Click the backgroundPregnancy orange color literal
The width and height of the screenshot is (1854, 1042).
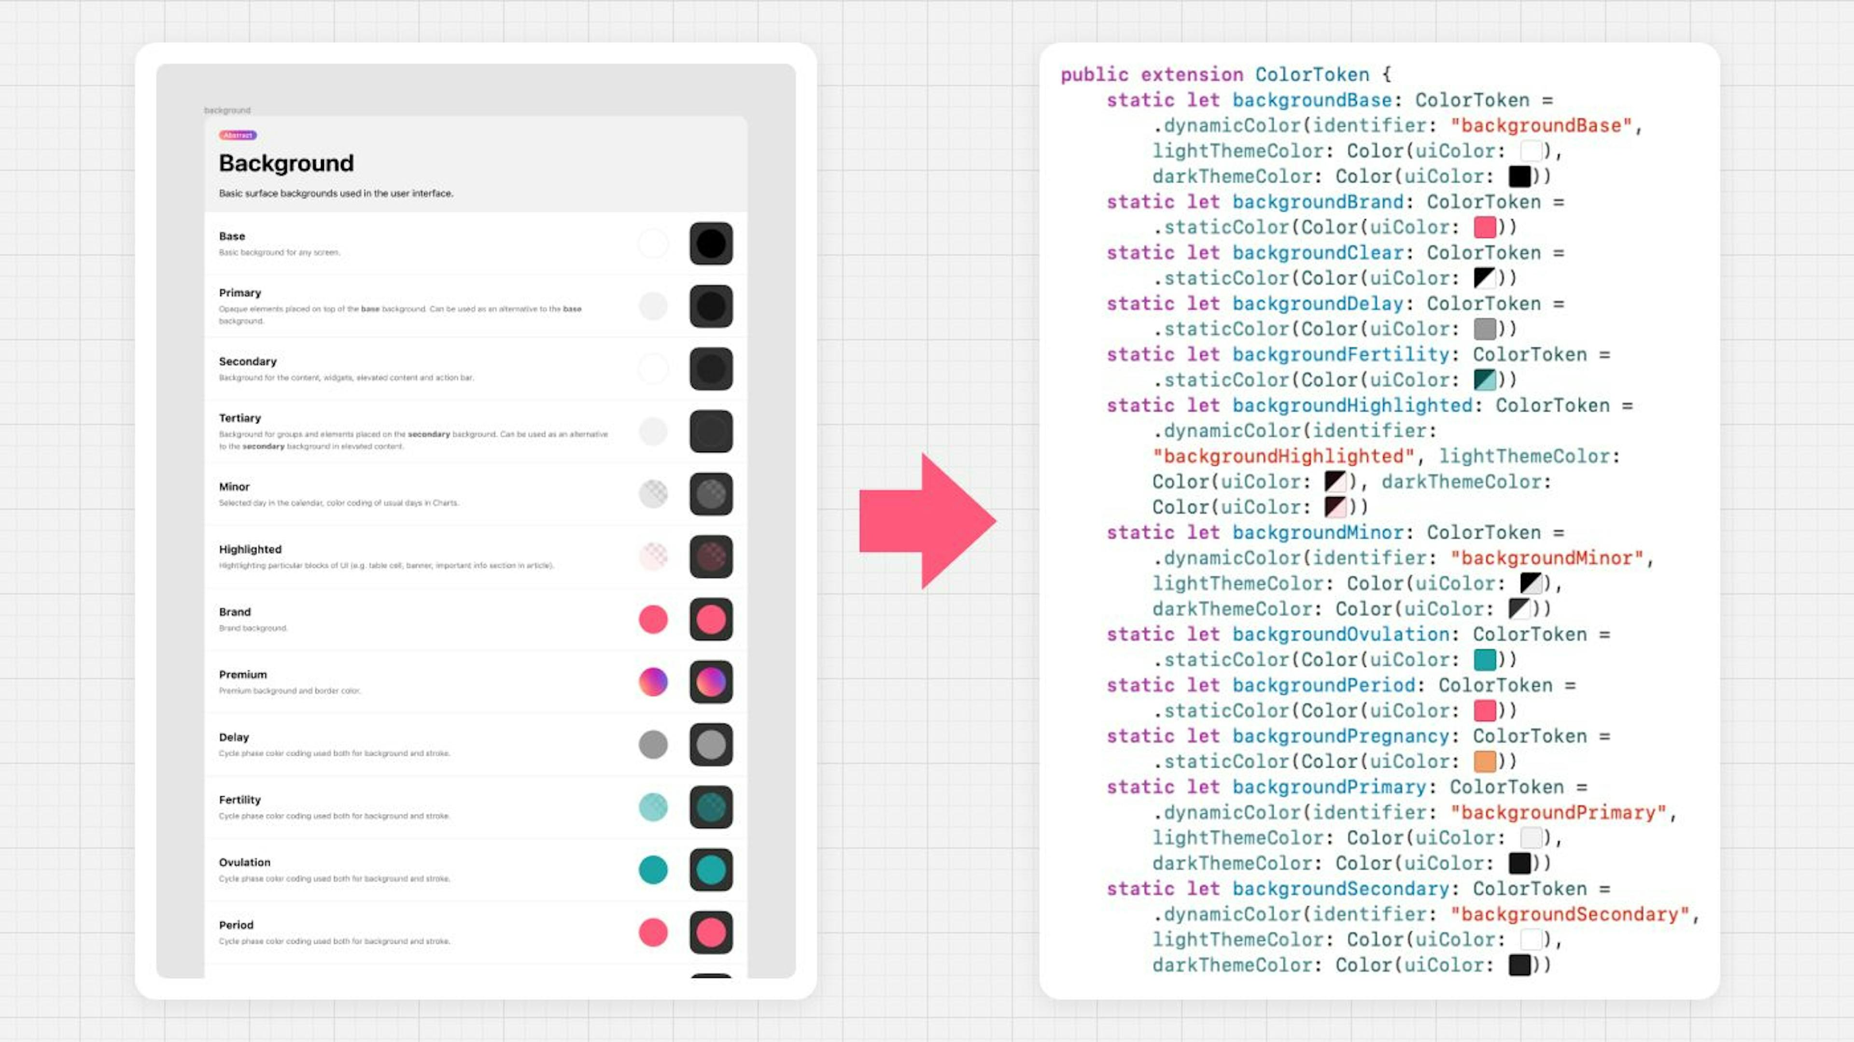[1484, 762]
